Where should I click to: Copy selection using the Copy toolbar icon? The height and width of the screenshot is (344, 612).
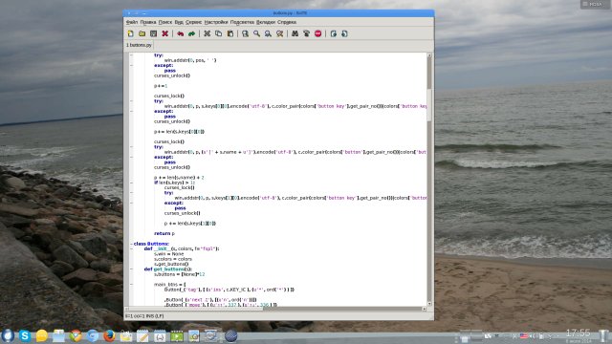click(x=219, y=34)
